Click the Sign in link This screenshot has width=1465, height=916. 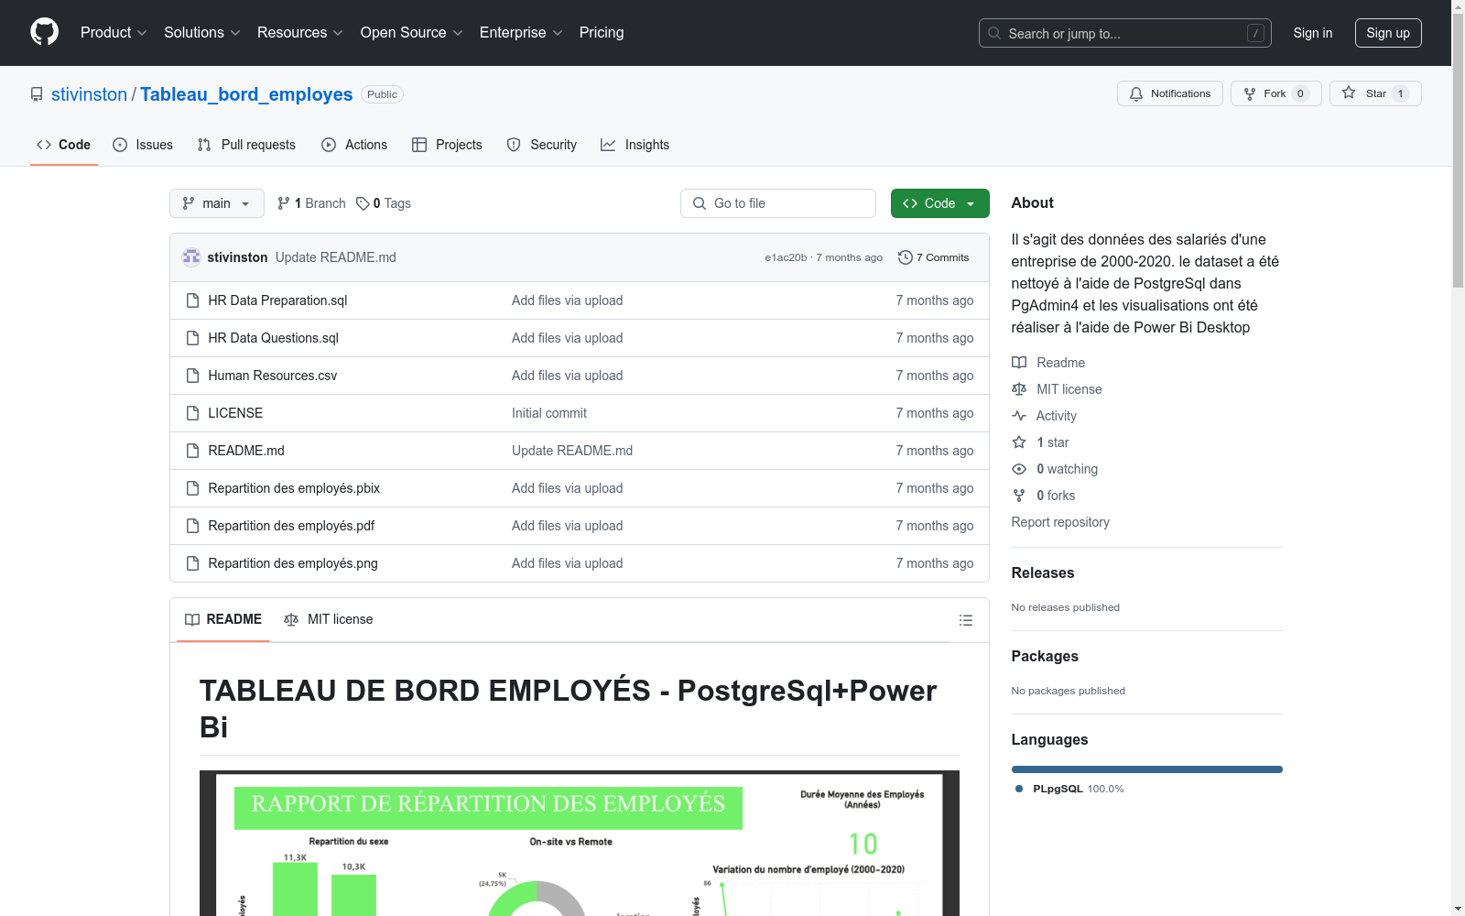point(1313,33)
